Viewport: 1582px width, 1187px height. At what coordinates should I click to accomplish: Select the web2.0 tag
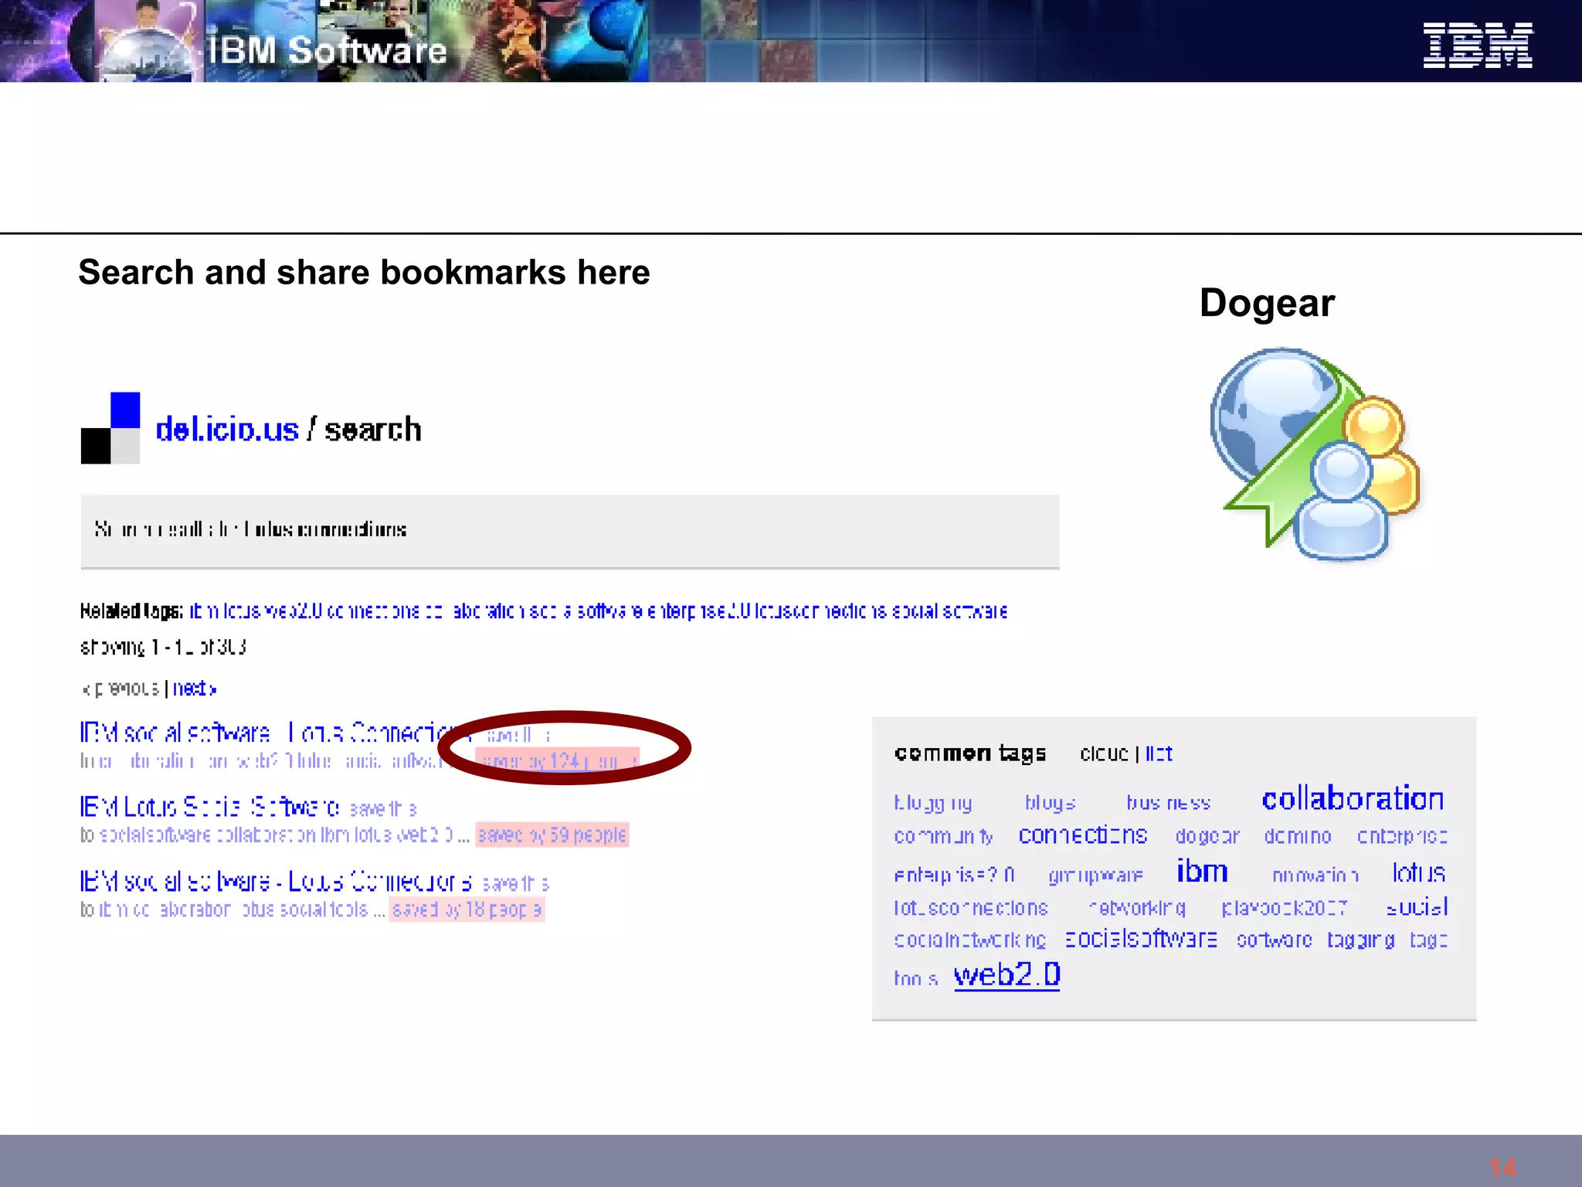coord(1007,975)
